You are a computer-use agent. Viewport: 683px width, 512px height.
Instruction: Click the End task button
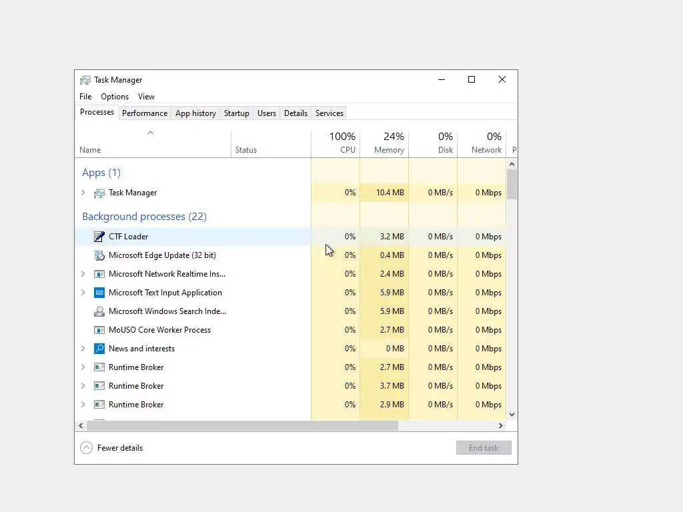click(484, 447)
